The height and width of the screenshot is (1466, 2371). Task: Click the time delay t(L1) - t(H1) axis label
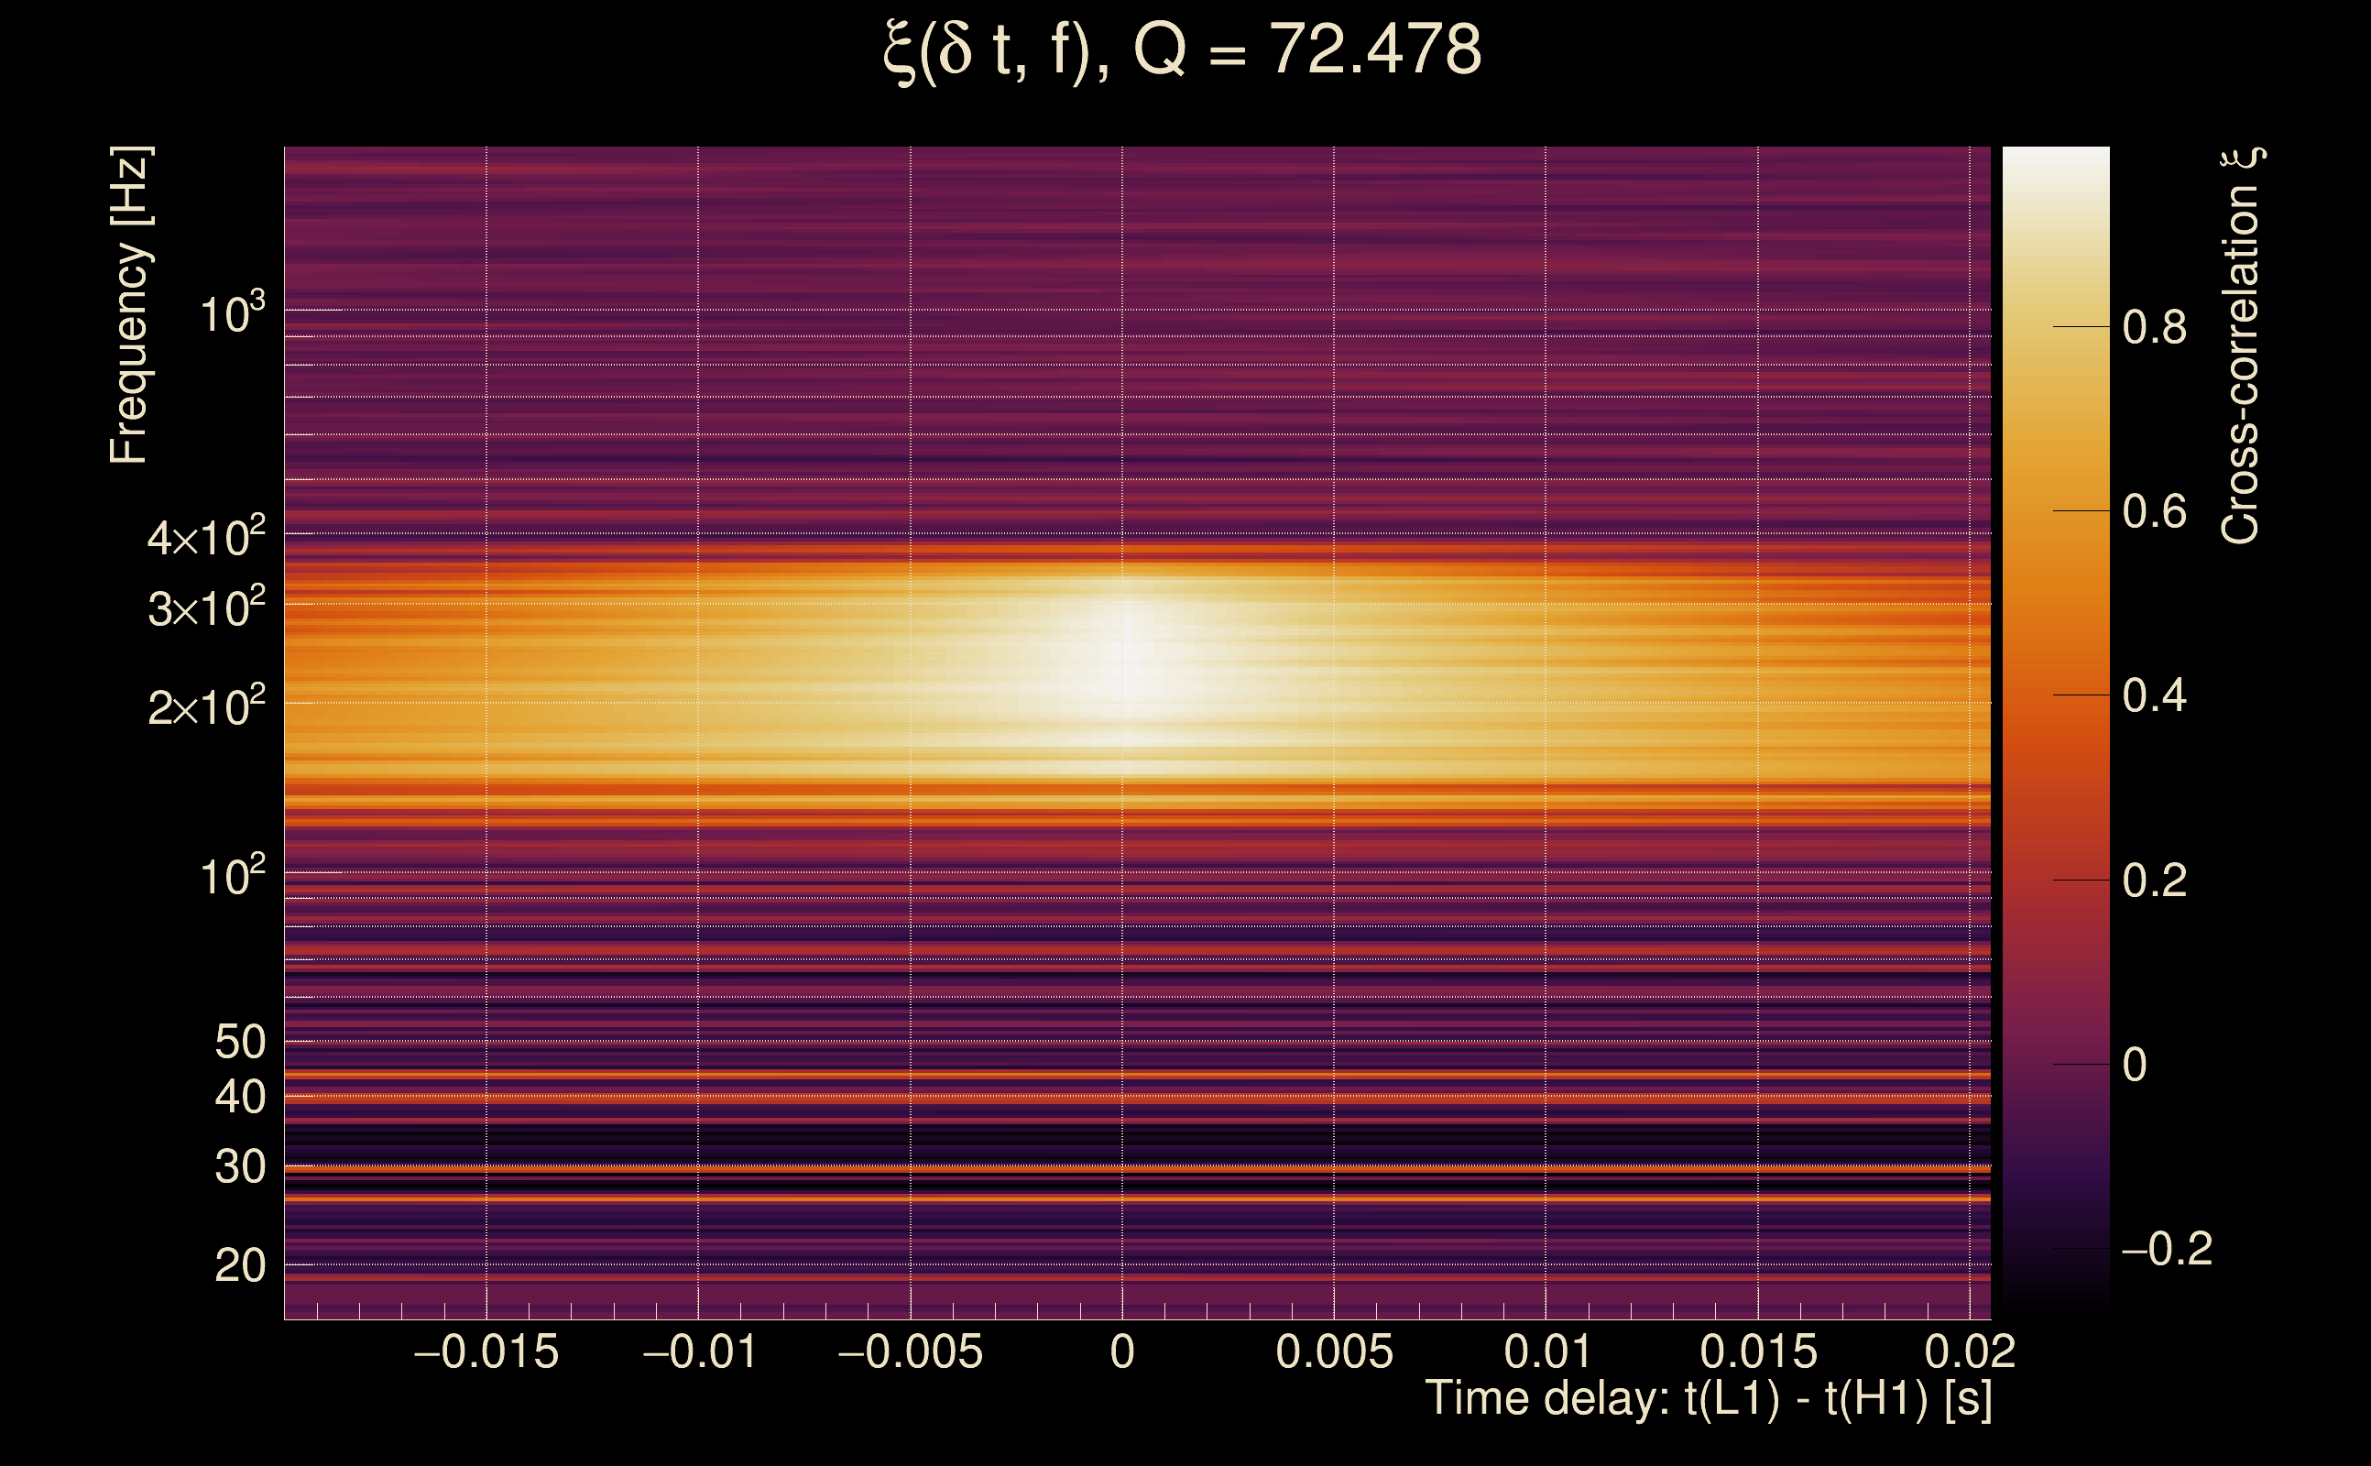pos(1708,1398)
